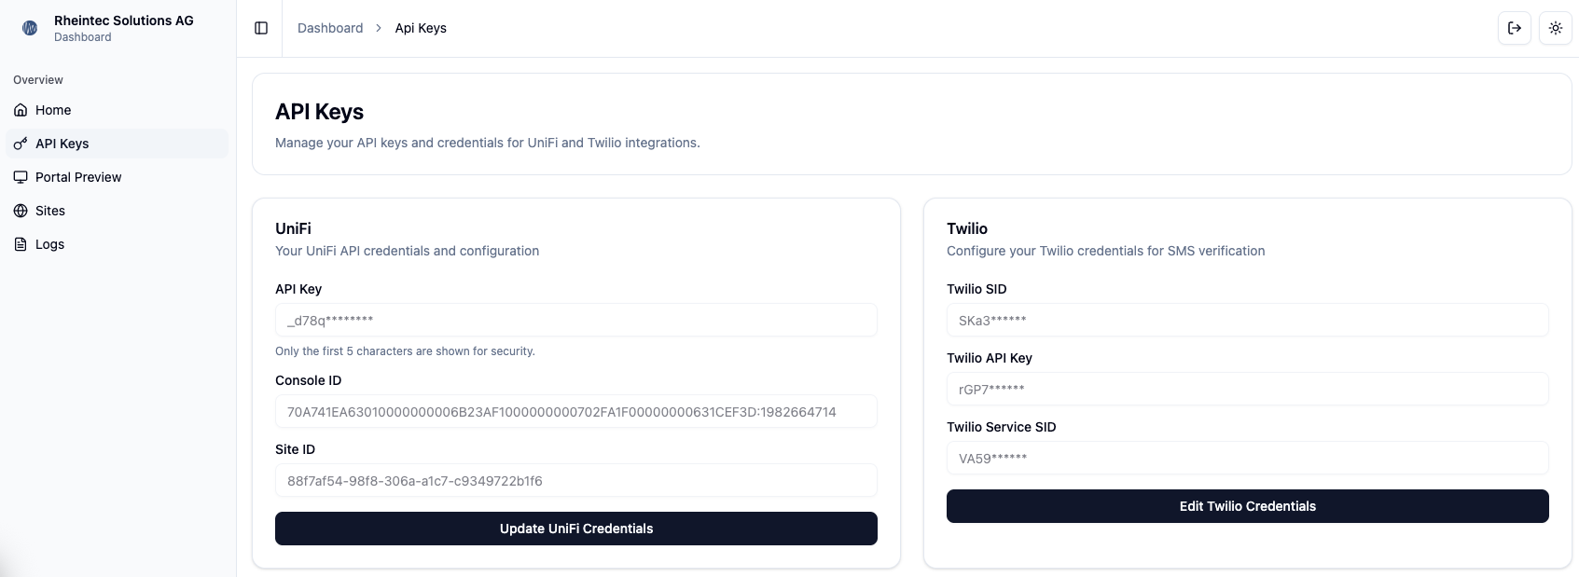Open the Dashboard breadcrumb link
1579x577 pixels.
point(330,28)
